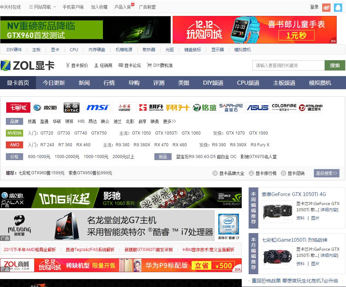The height and width of the screenshot is (287, 346).
Task: Select the ASUS brand logo
Action: (x=258, y=108)
